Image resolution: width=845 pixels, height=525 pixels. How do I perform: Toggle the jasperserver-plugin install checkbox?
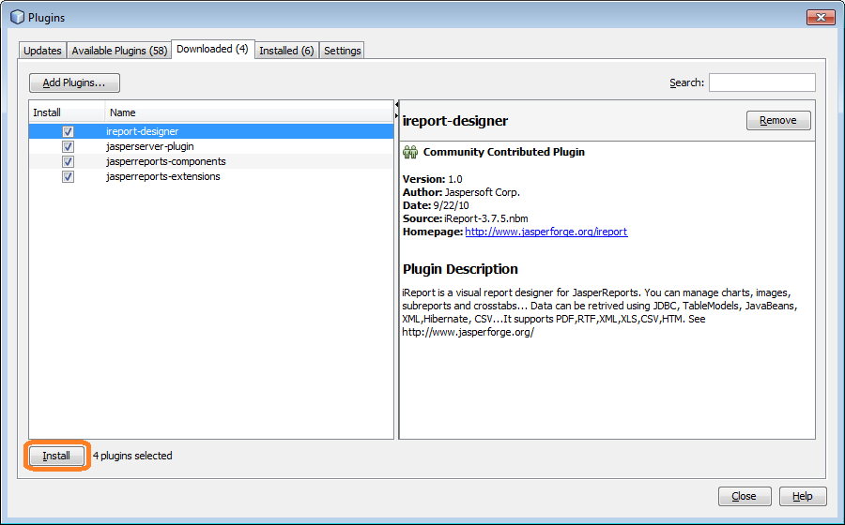[68, 147]
